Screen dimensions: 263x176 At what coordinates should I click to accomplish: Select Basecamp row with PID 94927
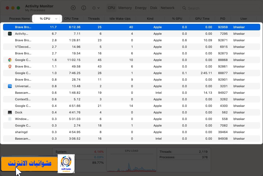tap(131, 93)
